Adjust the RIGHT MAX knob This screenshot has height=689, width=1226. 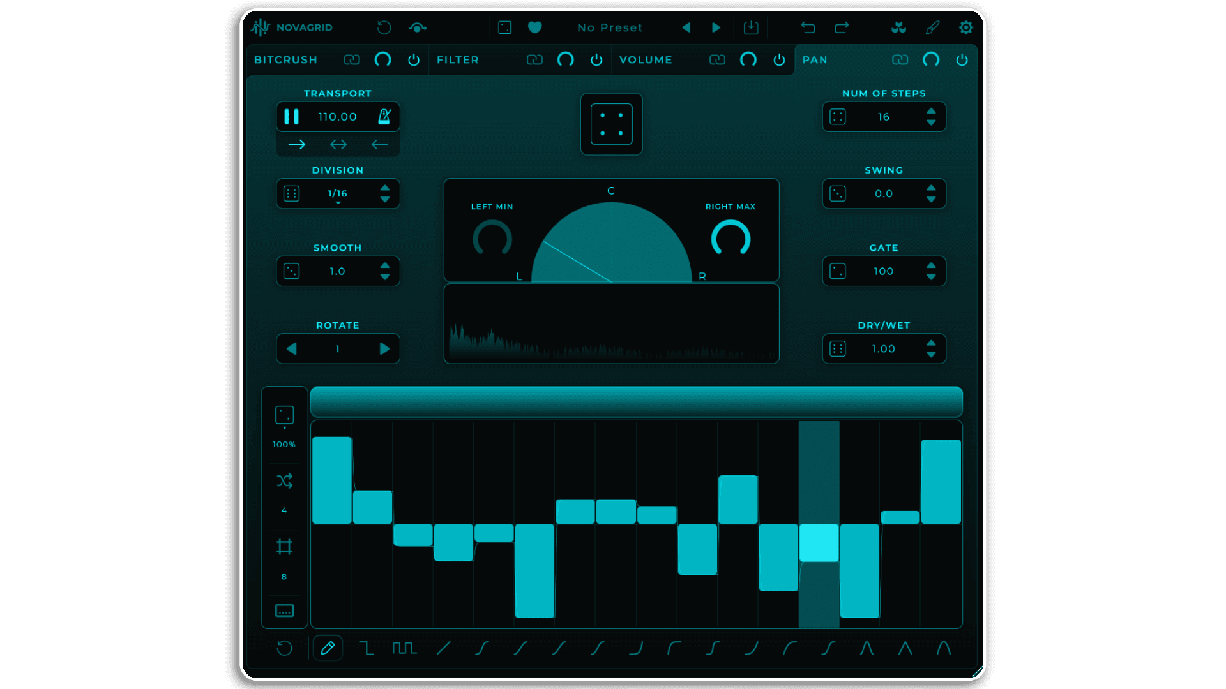[730, 239]
